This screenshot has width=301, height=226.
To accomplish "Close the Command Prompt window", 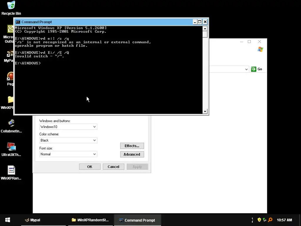I will [205, 22].
